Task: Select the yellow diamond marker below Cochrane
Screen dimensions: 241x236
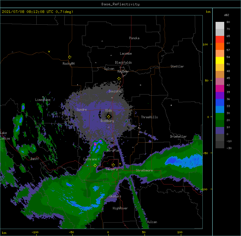Action: (95, 166)
